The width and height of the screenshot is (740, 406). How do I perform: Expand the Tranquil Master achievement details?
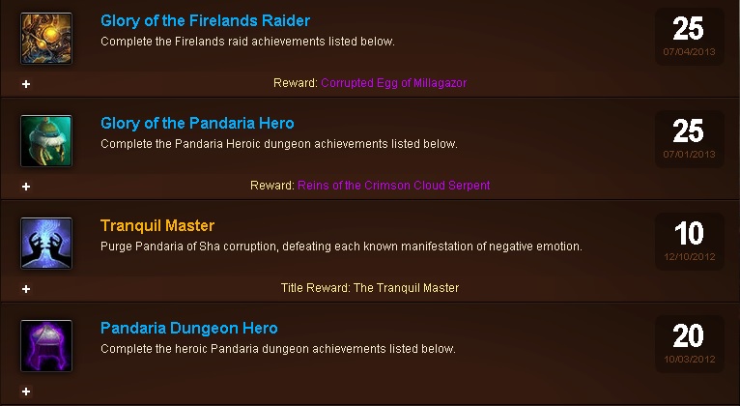pyautogui.click(x=26, y=289)
